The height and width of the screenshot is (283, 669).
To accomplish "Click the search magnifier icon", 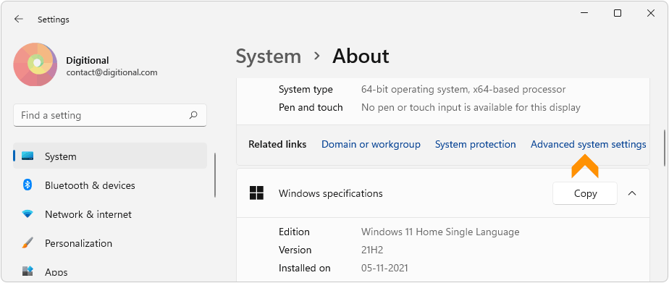I will point(193,115).
